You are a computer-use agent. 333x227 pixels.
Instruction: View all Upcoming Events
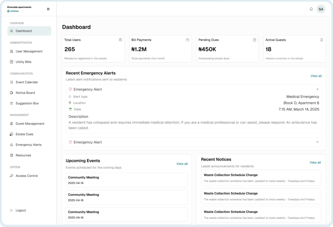pyautogui.click(x=182, y=164)
